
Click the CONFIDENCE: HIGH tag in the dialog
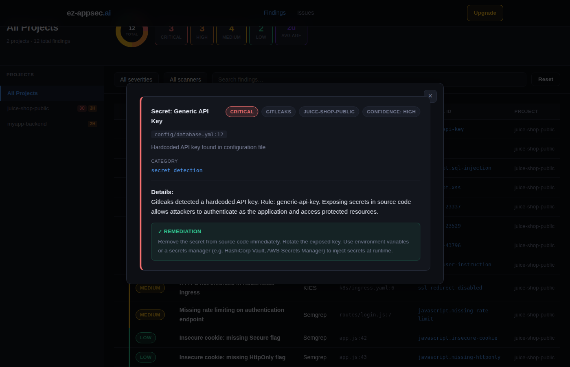coord(391,112)
